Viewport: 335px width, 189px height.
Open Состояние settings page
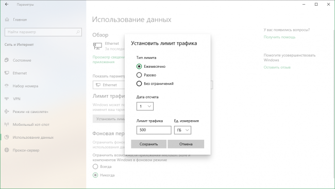[22, 60]
